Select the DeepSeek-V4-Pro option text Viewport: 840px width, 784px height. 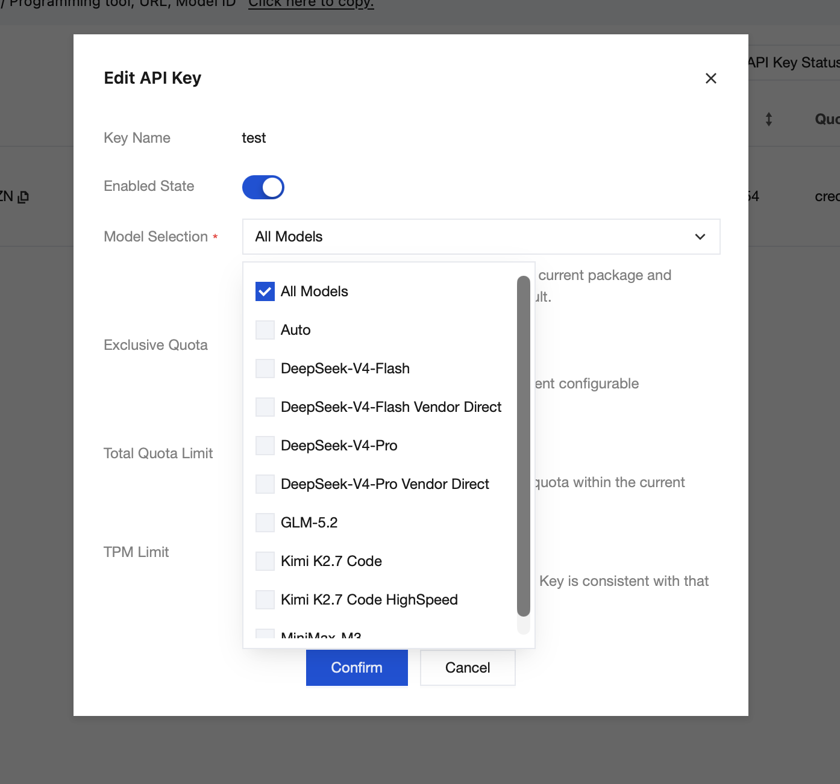pyautogui.click(x=339, y=446)
